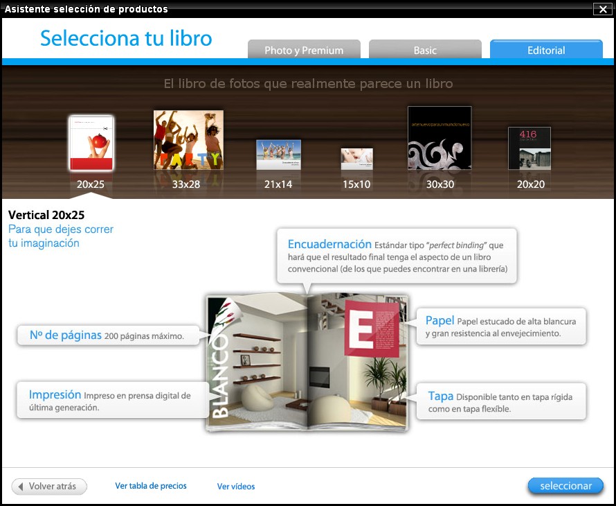Click the Selecciona tu libro title
Viewport: 616px width, 506px height.
click(x=126, y=38)
